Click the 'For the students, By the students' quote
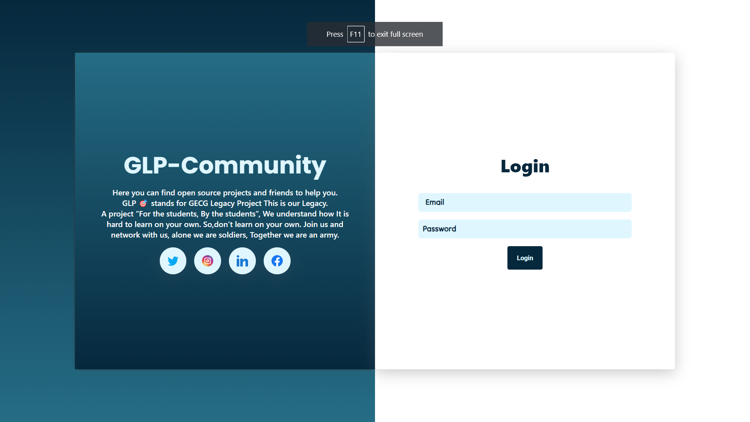The image size is (750, 422). (198, 214)
